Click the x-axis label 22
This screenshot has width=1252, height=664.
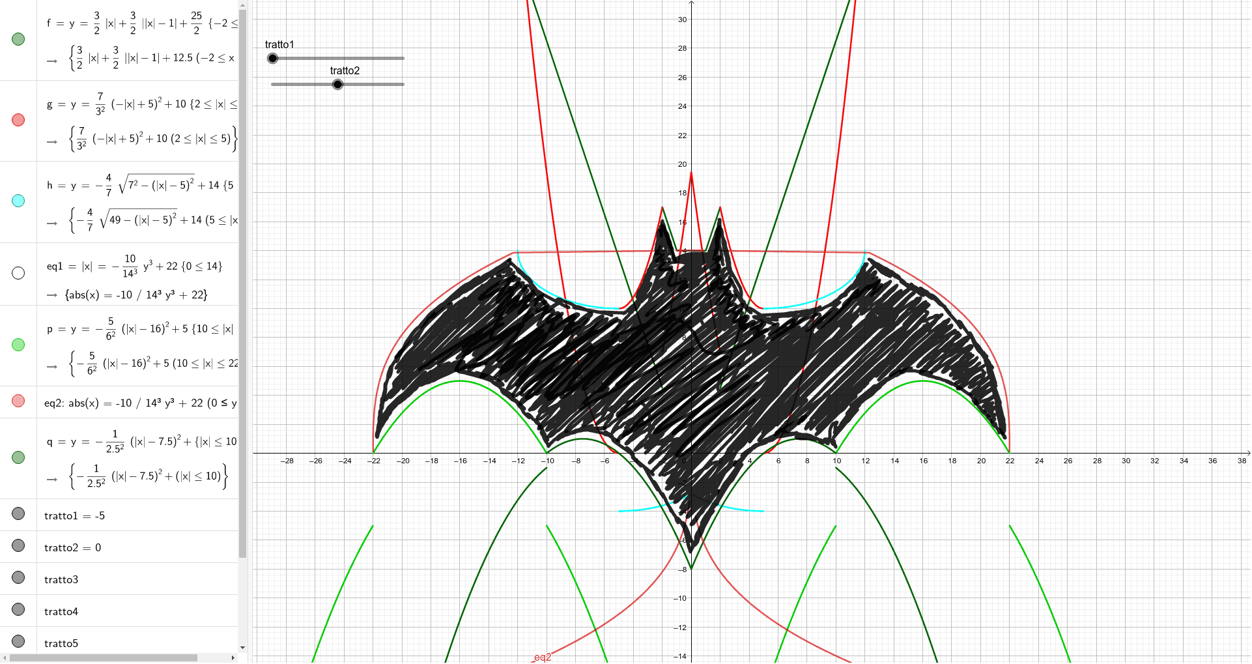click(1010, 461)
